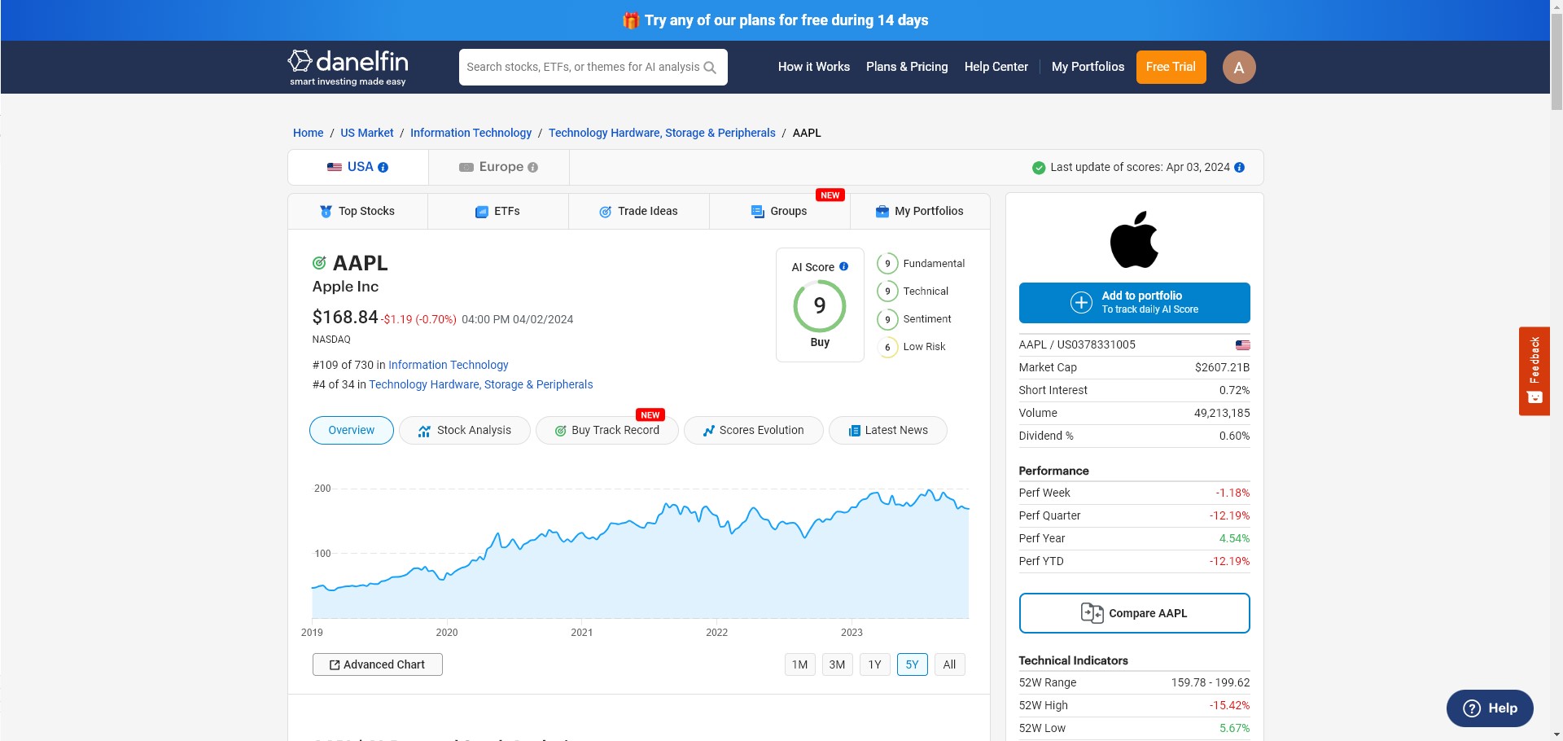Set chart range to 5Y

coord(912,664)
